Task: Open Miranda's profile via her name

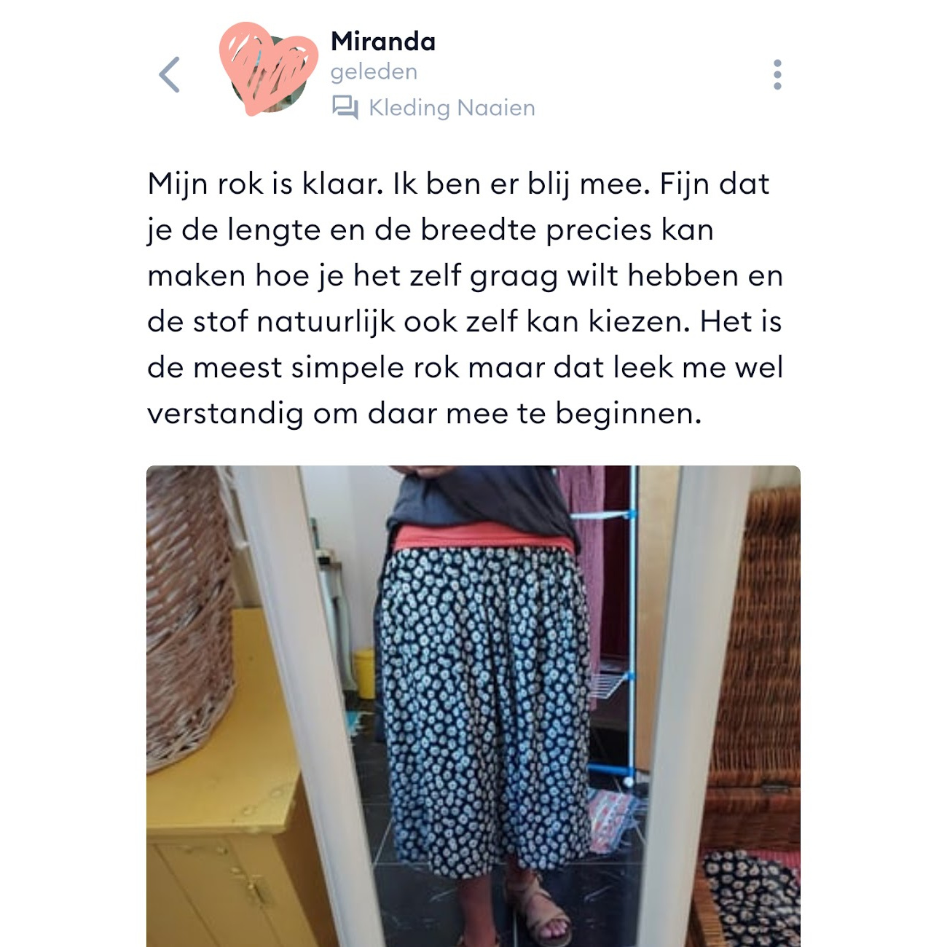Action: coord(383,42)
